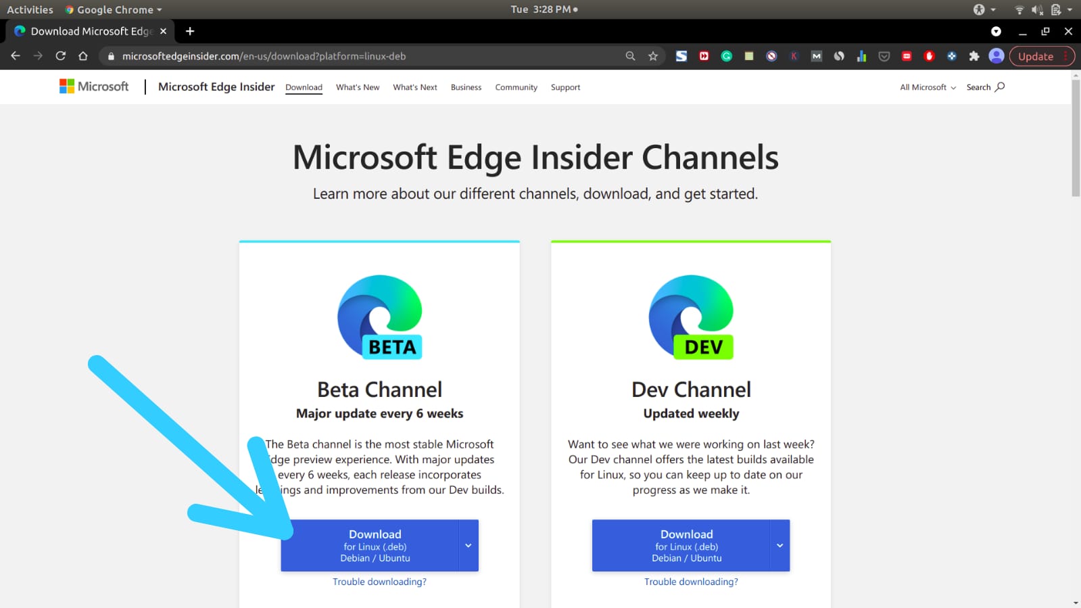
Task: Click the Major update every 6 weeks text
Action: tap(379, 413)
